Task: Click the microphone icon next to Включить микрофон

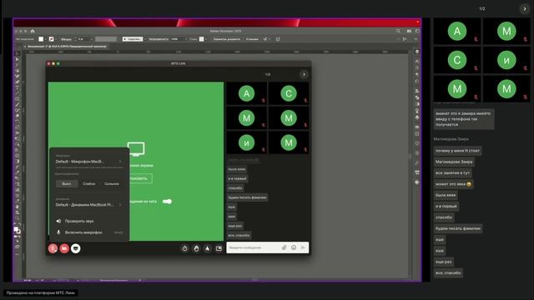Action: [x=58, y=232]
